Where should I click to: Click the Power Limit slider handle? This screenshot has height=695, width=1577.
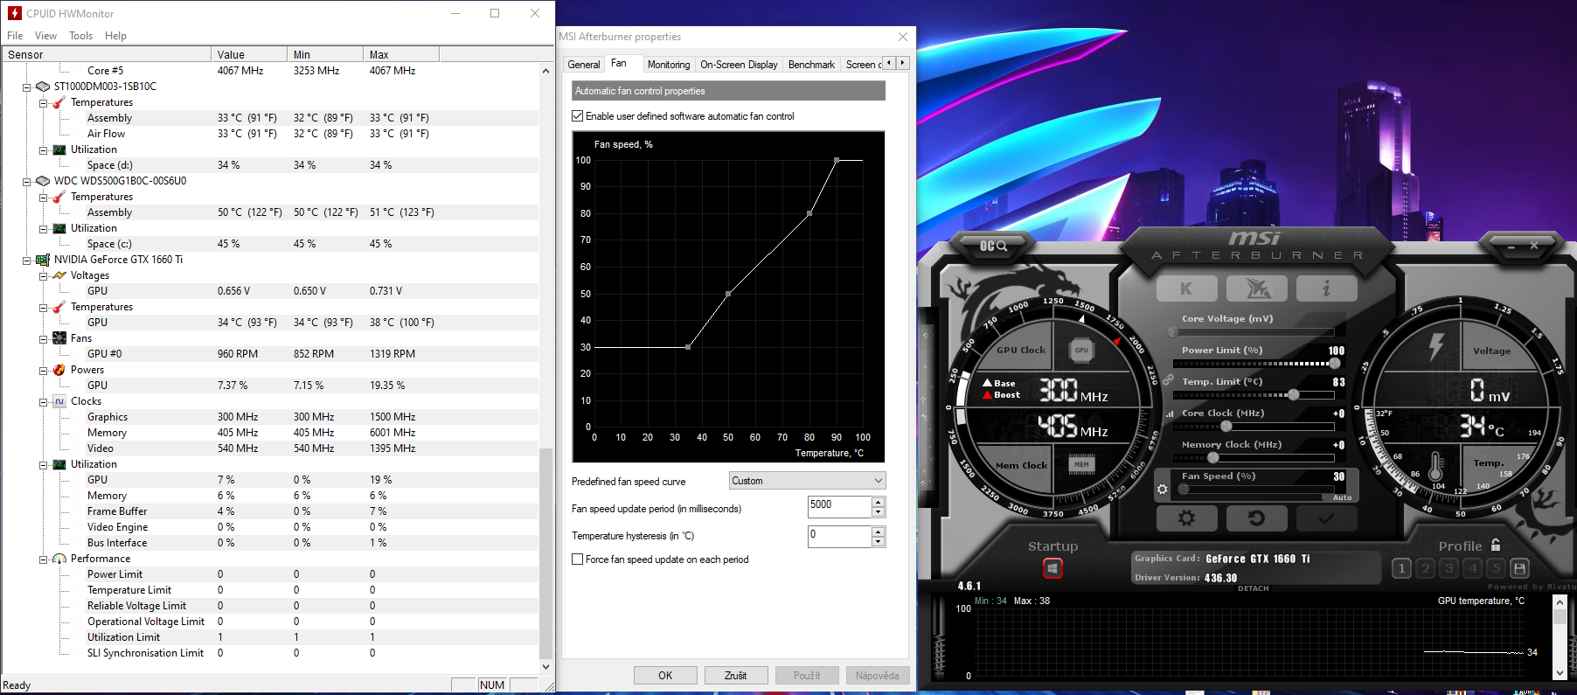(1335, 363)
